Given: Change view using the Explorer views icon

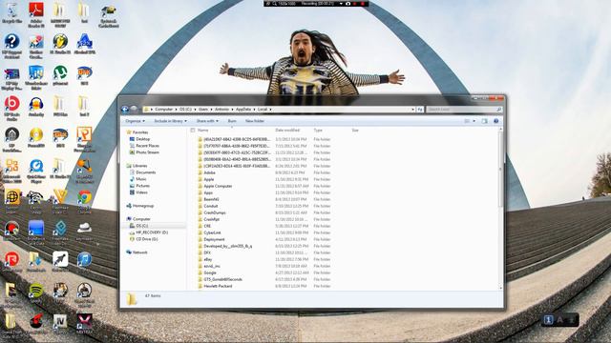Looking at the screenshot, I should pos(467,121).
